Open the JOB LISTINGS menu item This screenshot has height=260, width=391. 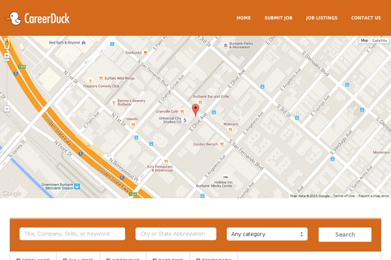coord(322,18)
